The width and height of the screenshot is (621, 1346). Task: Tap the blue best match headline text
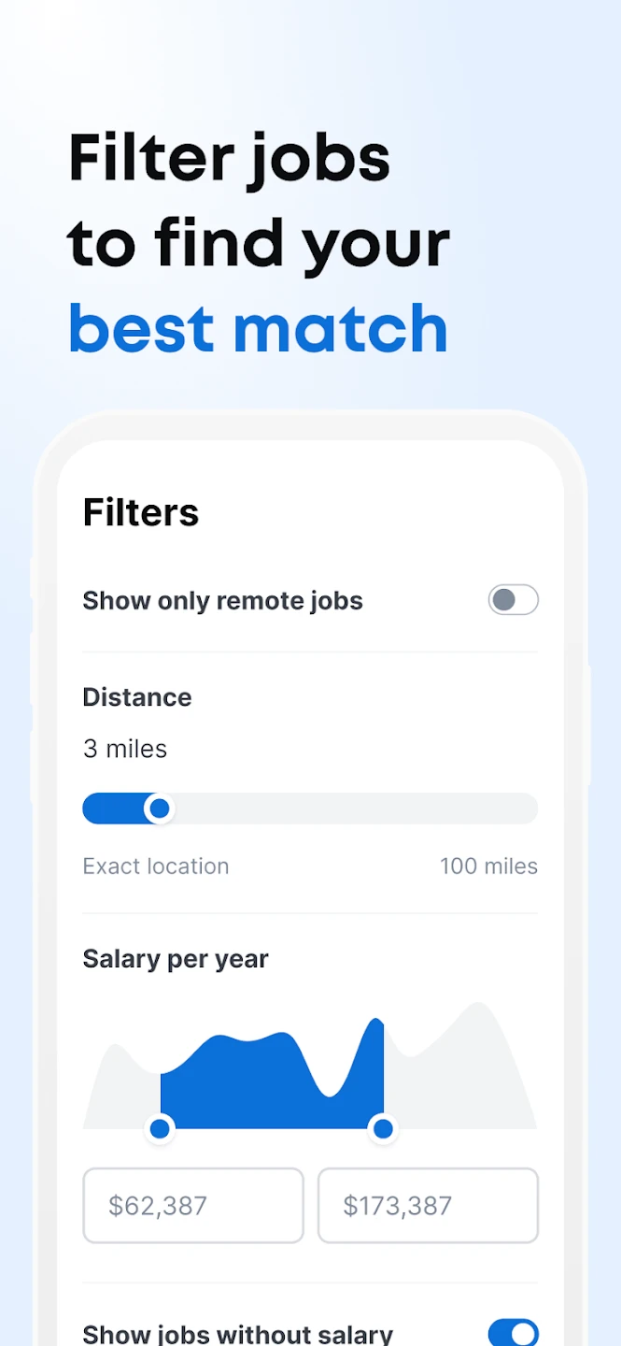(x=258, y=329)
